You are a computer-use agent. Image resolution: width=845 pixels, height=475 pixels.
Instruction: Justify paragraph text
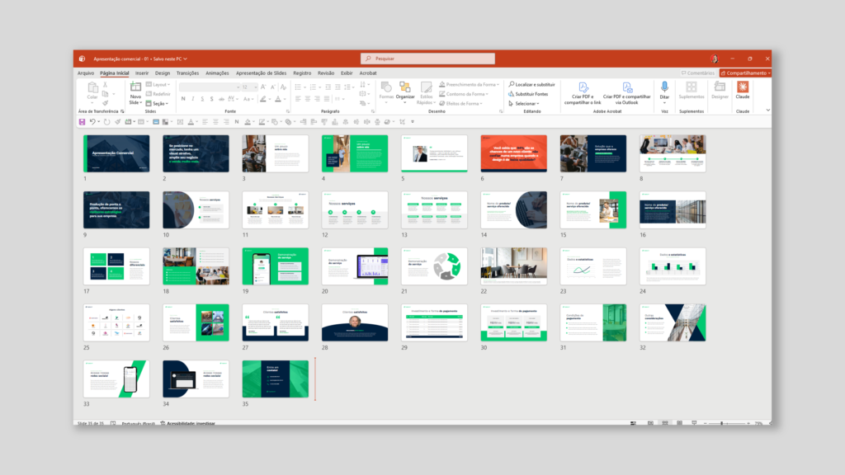[x=327, y=99]
